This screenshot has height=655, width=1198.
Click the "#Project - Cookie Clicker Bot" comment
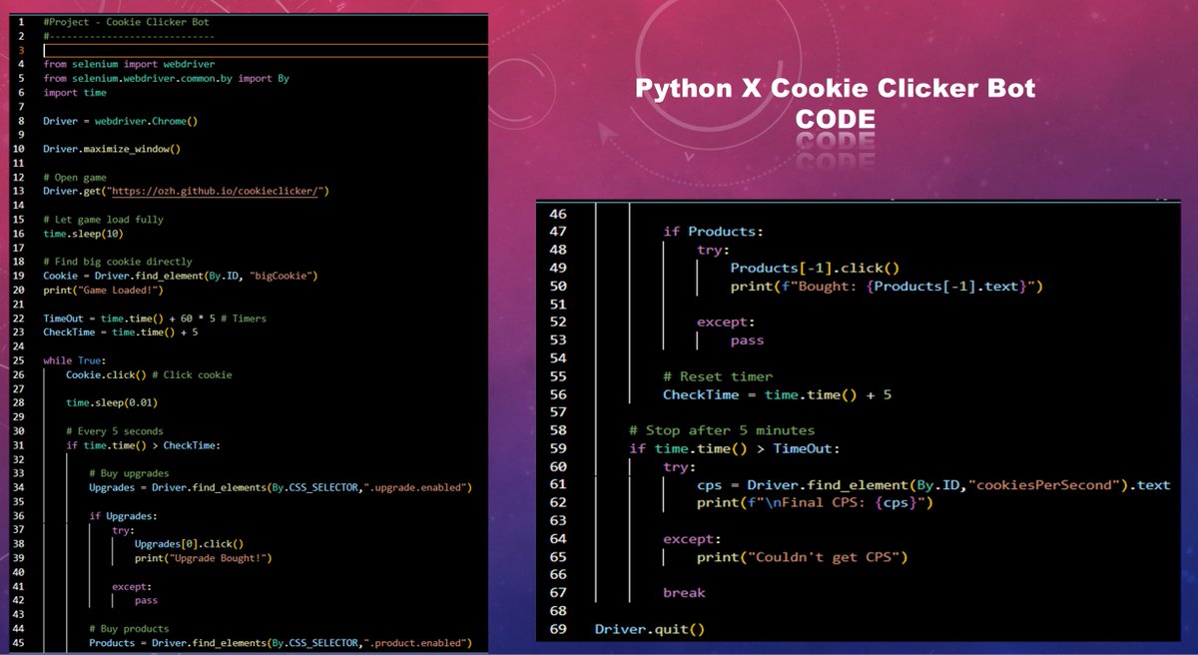(126, 21)
